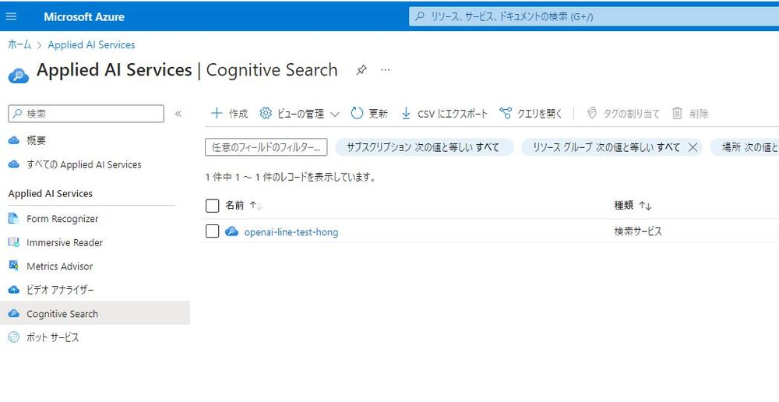This screenshot has height=402, width=779.
Task: Toggle the select-all checkbox in header
Action: tap(212, 206)
